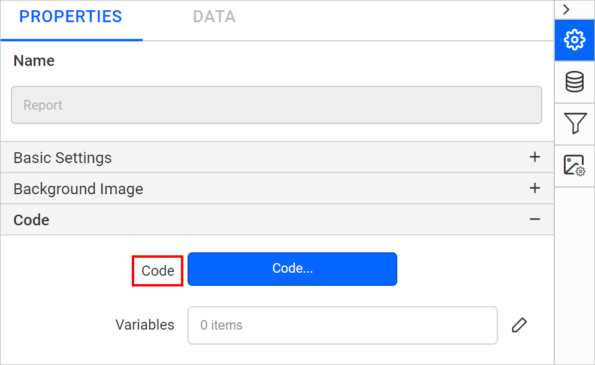Screen dimensions: 595x365
Task: Collapse the Code section with the minus icon
Action: point(534,219)
